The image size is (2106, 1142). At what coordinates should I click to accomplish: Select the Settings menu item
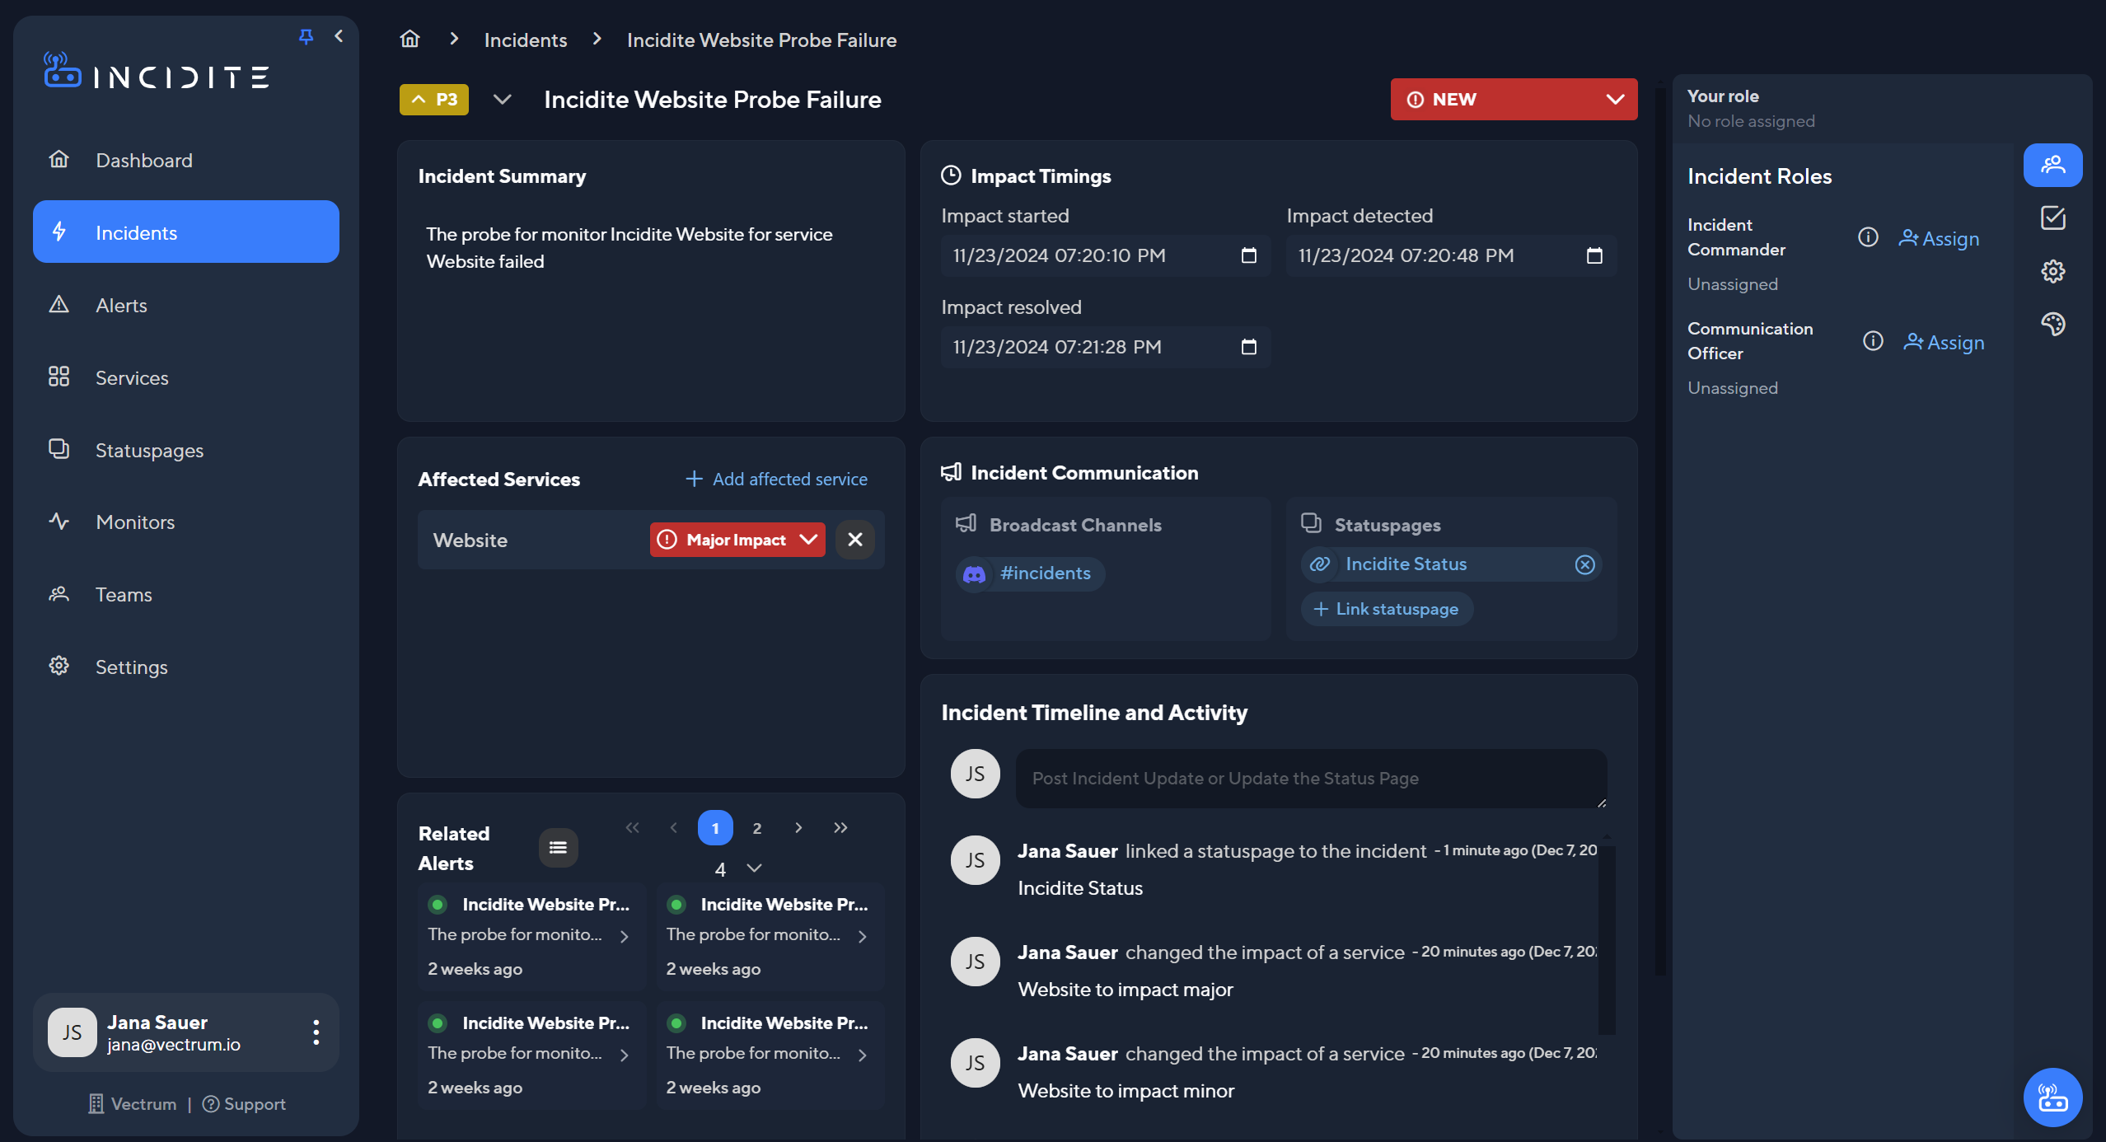tap(131, 667)
